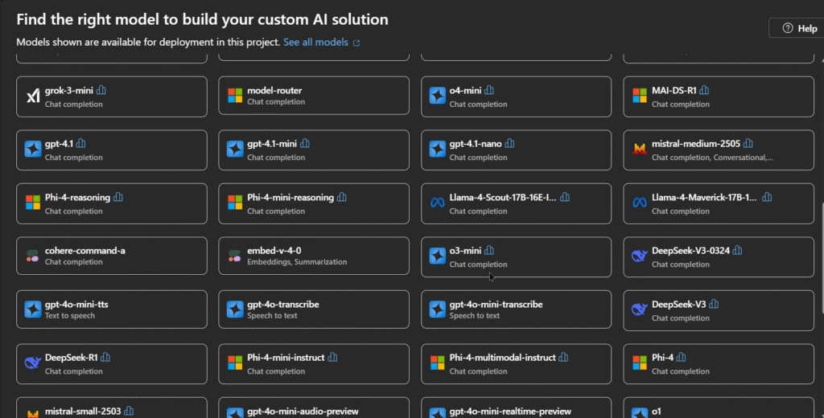Viewport: 824px width, 418px height.
Task: Open benchmark chart icon next to DeepSeek-V3-0324
Action: click(x=738, y=251)
